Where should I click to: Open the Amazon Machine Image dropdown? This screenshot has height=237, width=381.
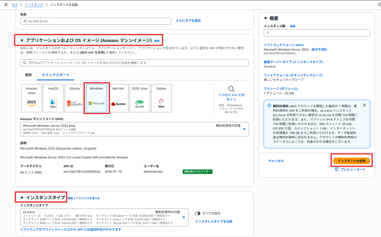(134, 129)
